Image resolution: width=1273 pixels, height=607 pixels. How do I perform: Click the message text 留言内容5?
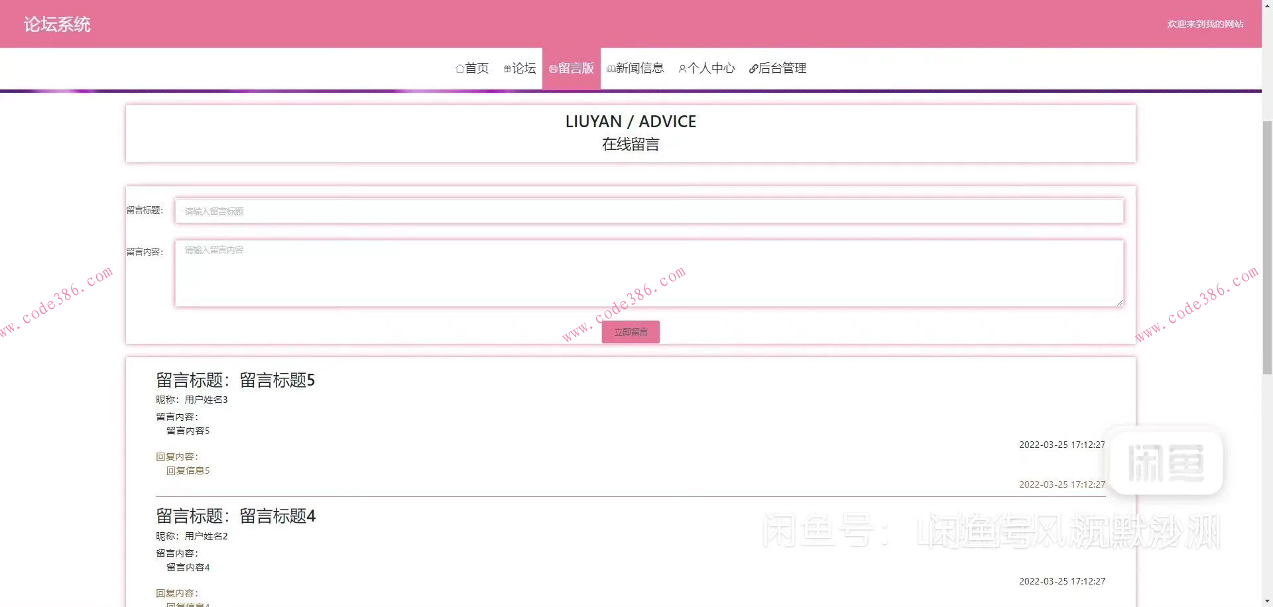tap(188, 431)
